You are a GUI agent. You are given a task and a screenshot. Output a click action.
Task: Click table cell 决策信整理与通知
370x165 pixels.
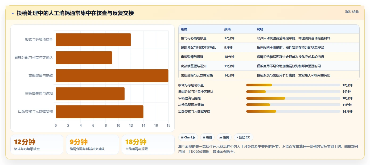tap(194, 66)
